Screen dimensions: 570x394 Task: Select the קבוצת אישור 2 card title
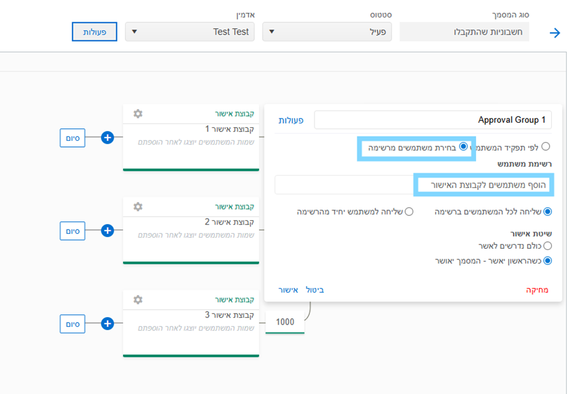(x=229, y=222)
